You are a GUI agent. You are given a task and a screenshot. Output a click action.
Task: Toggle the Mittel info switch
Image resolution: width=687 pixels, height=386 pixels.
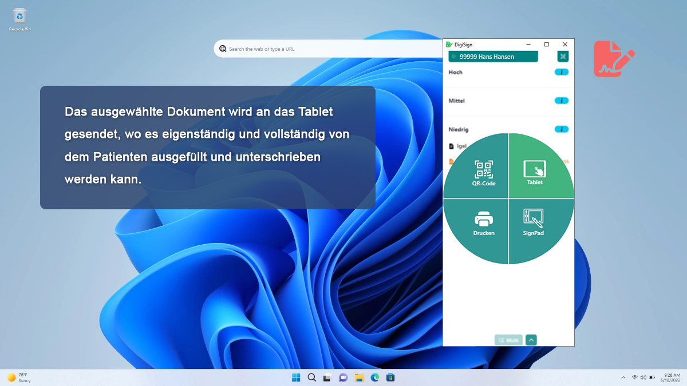pos(562,101)
